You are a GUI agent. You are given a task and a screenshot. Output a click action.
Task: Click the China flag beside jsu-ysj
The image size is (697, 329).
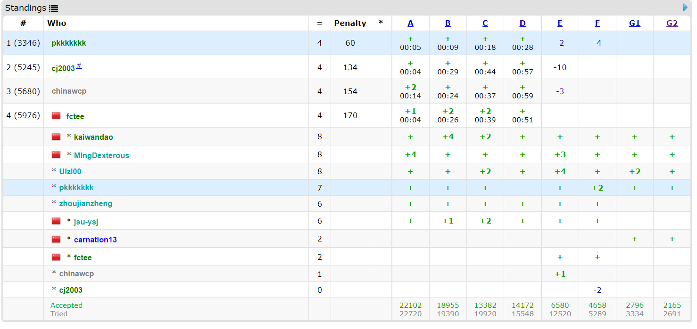pyautogui.click(x=56, y=221)
